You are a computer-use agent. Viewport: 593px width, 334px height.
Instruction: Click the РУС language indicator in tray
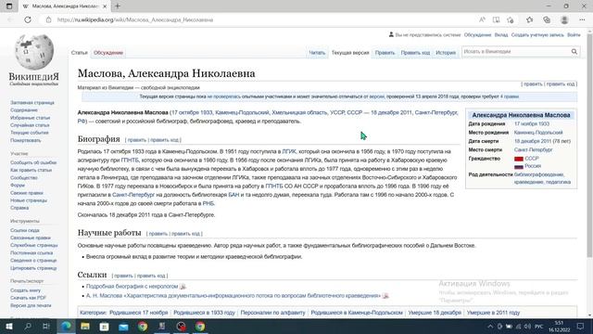pyautogui.click(x=538, y=326)
